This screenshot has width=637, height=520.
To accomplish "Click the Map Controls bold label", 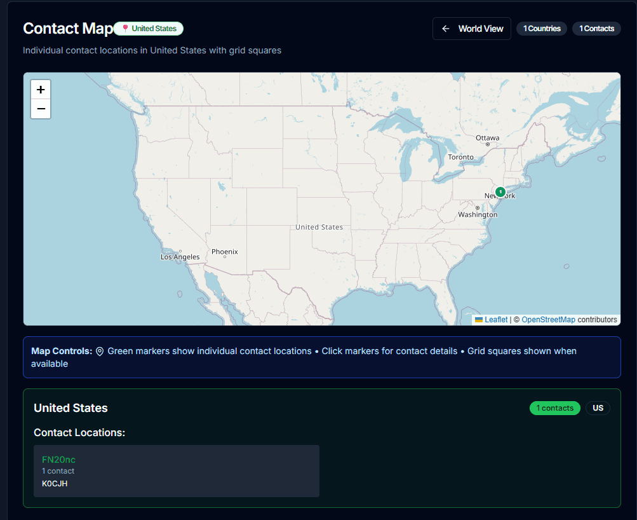I will [62, 352].
